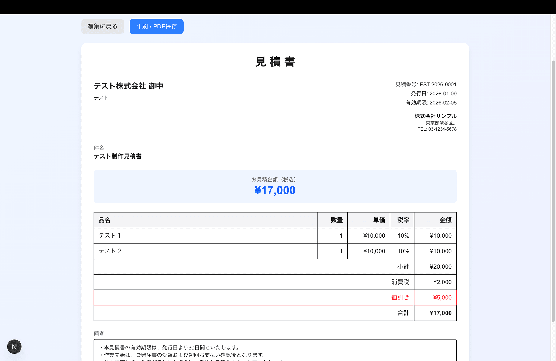Select the 値引き discount -¥5,000
The height and width of the screenshot is (361, 556).
click(441, 297)
